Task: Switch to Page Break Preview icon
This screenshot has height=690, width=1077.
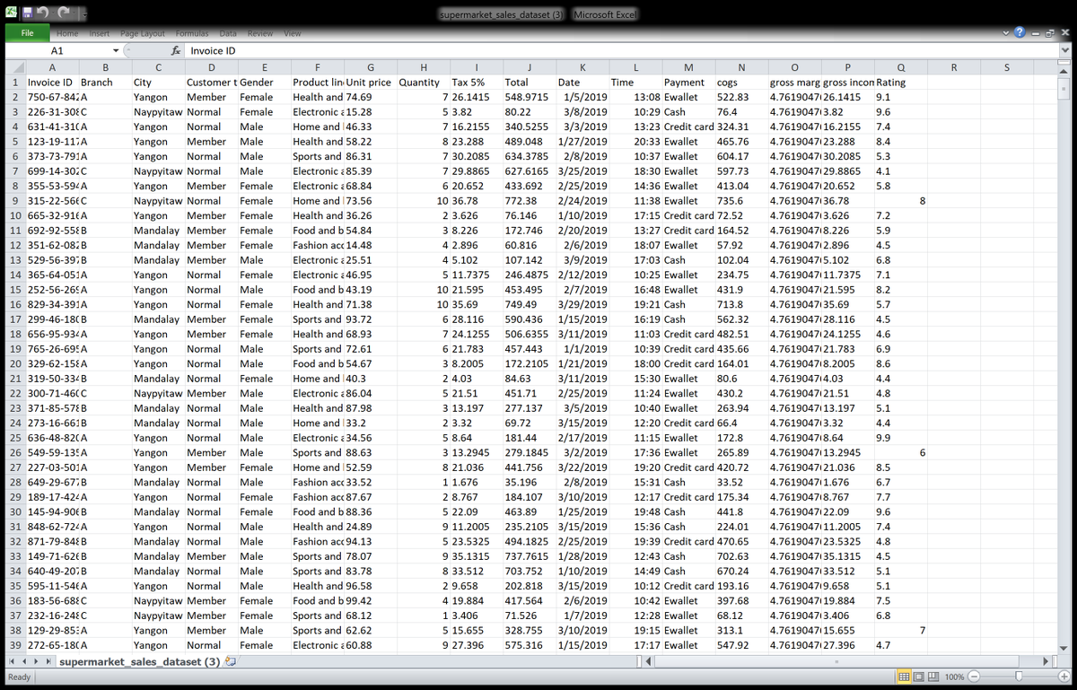Action: tap(933, 677)
